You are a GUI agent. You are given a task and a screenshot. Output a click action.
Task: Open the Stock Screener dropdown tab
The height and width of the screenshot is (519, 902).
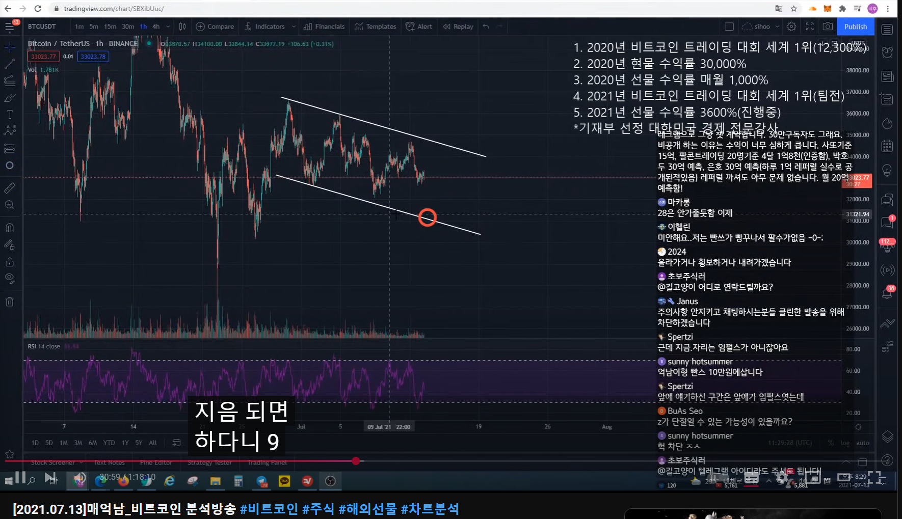(x=56, y=462)
